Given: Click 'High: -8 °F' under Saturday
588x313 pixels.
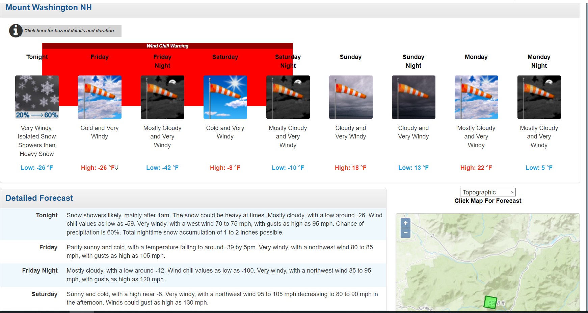Looking at the screenshot, I should pos(225,168).
